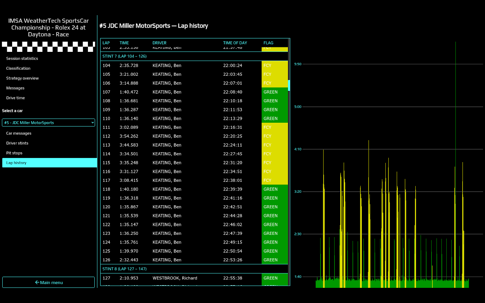This screenshot has height=303, width=485.
Task: Click the IMSA WeatherTech SportsCar Championship title
Action: [x=48, y=28]
